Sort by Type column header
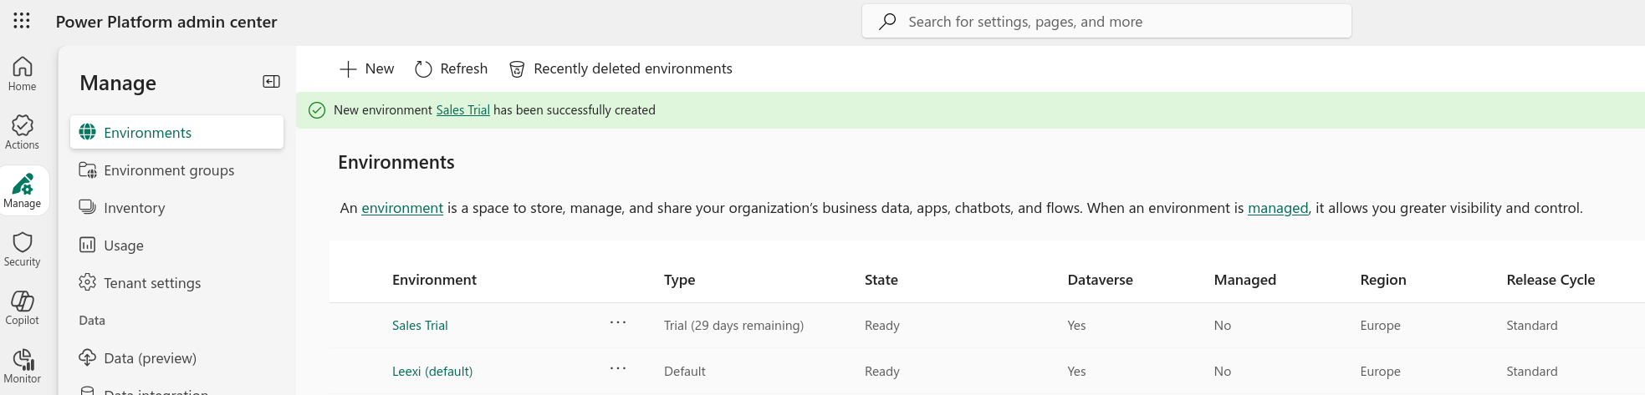Viewport: 1645px width, 395px height. click(x=679, y=280)
